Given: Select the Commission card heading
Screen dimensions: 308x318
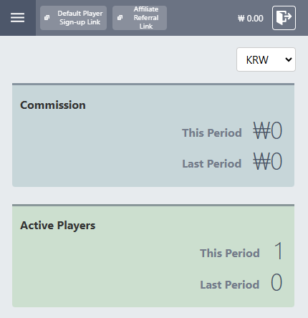Looking at the screenshot, I should (x=53, y=105).
